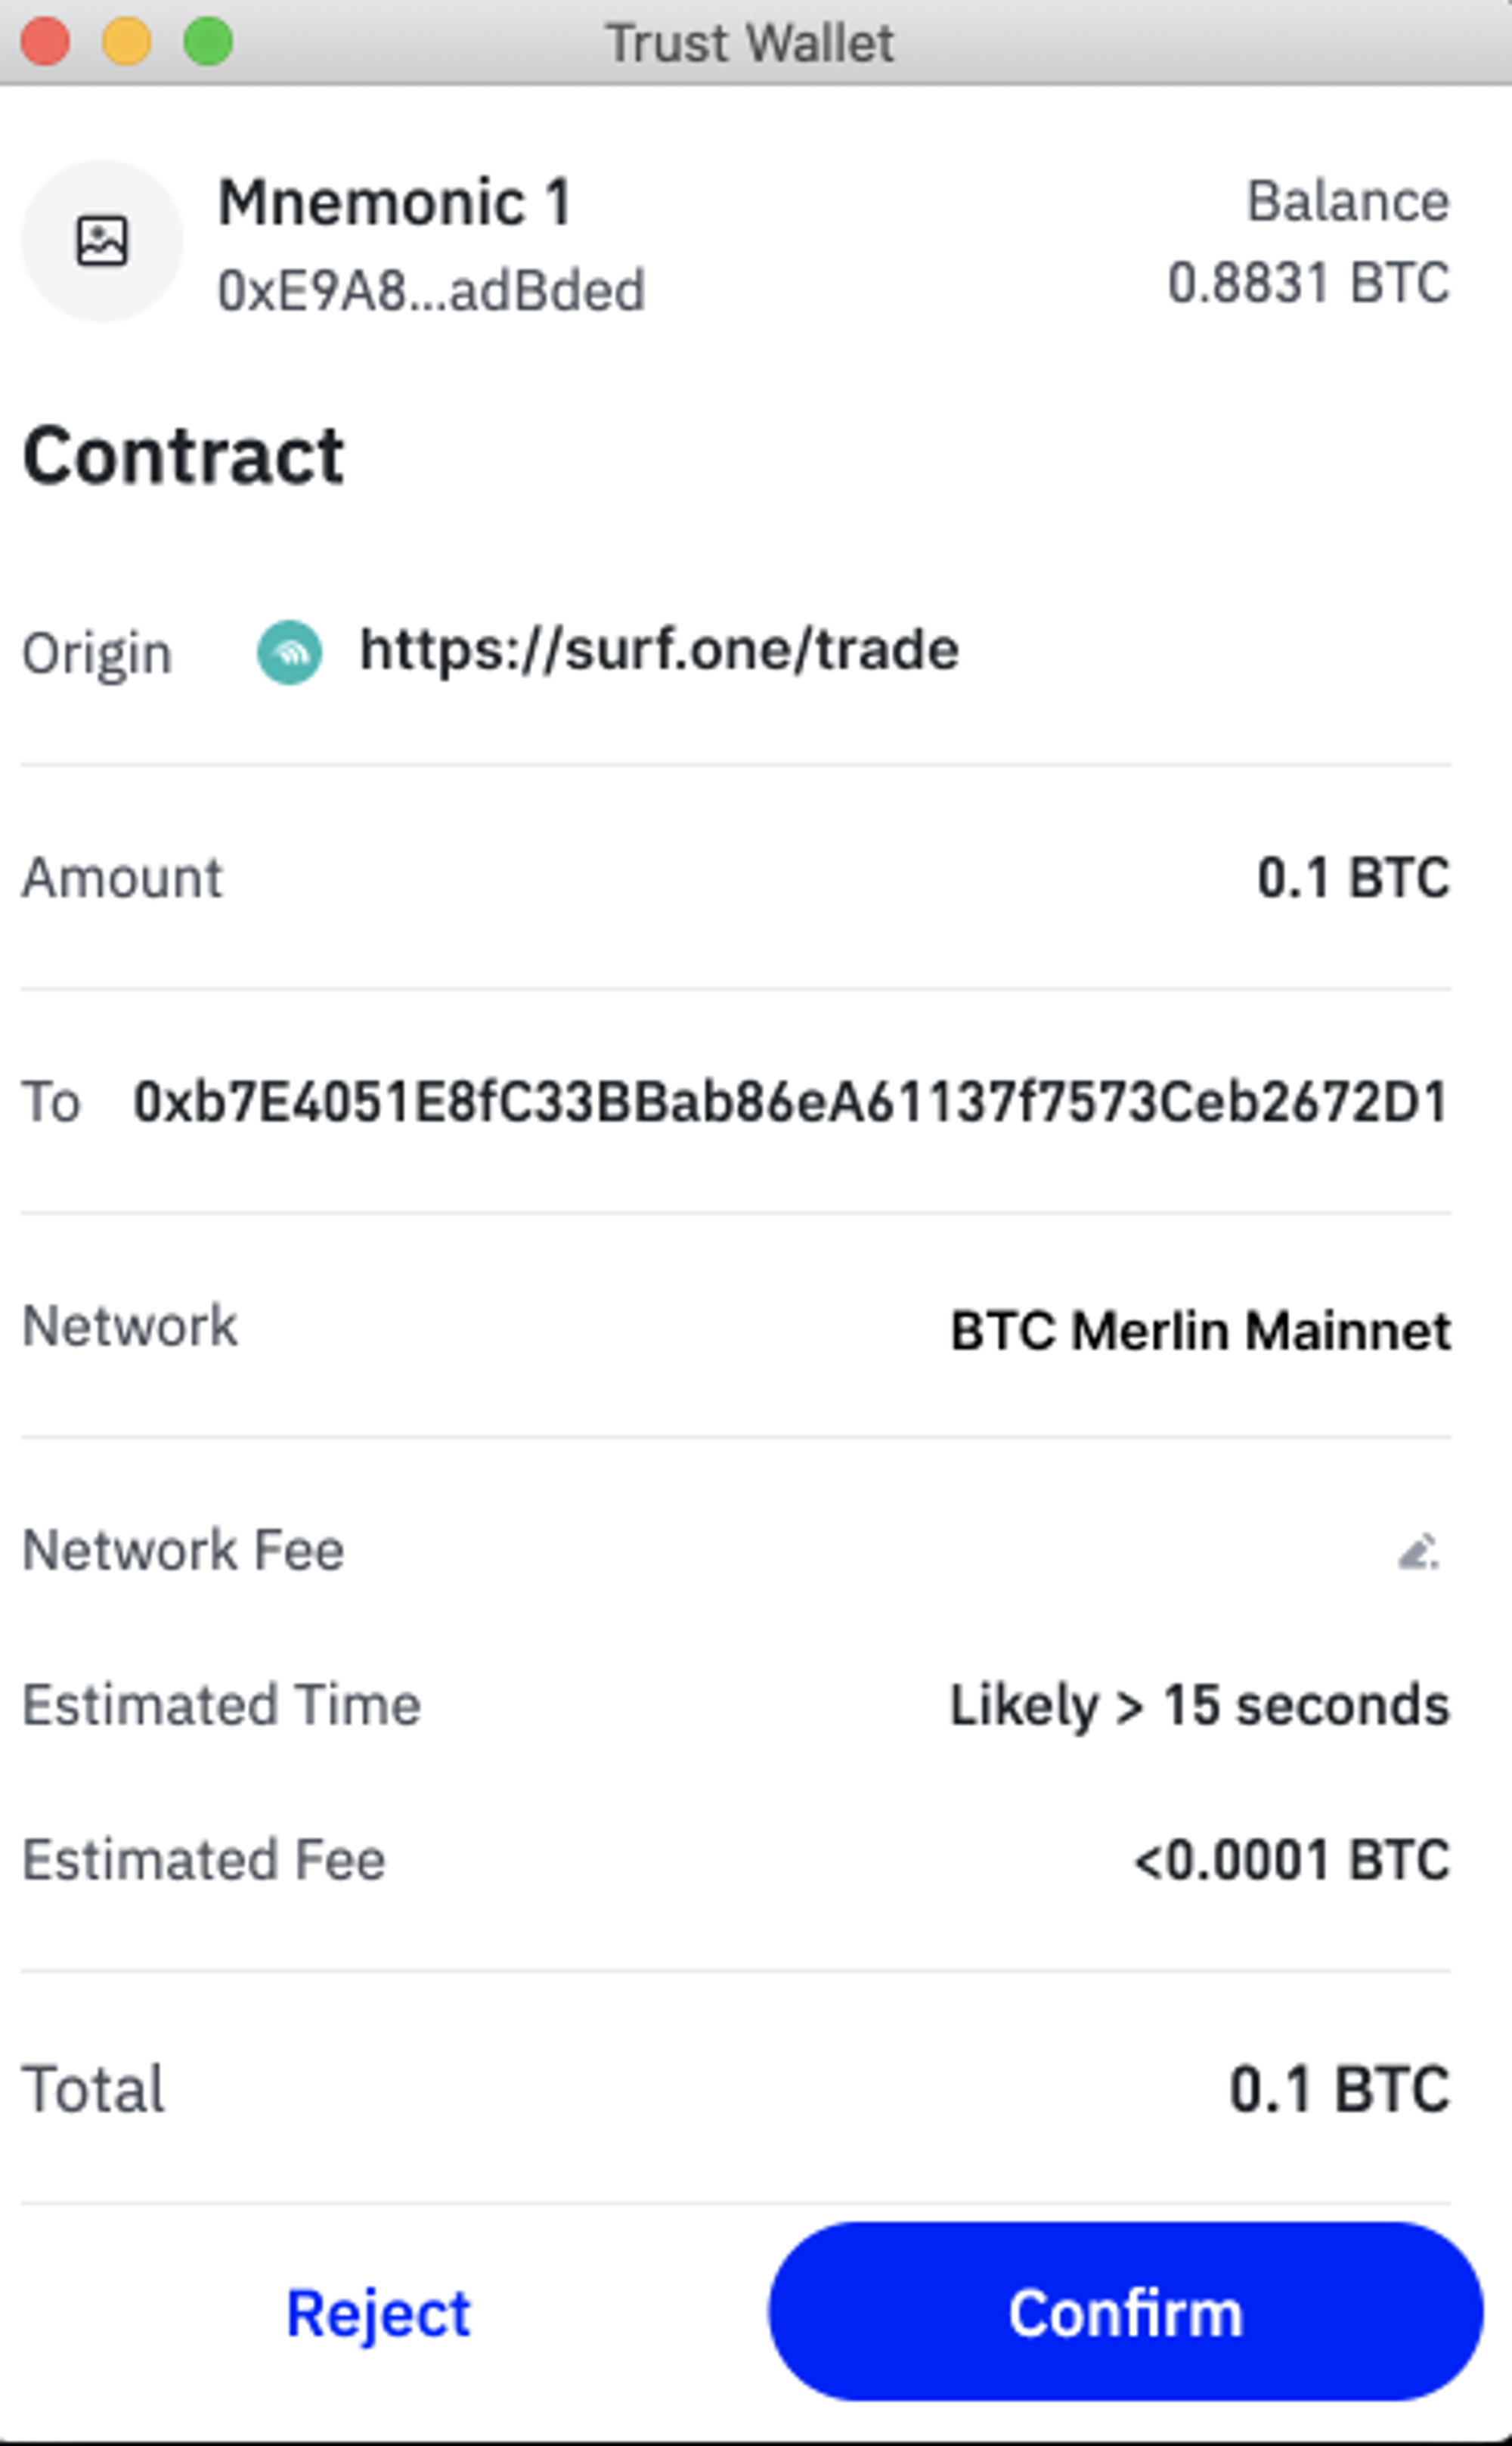Click the BTC Merlin Mainnet network value
The height and width of the screenshot is (2446, 1512).
pos(1199,1330)
